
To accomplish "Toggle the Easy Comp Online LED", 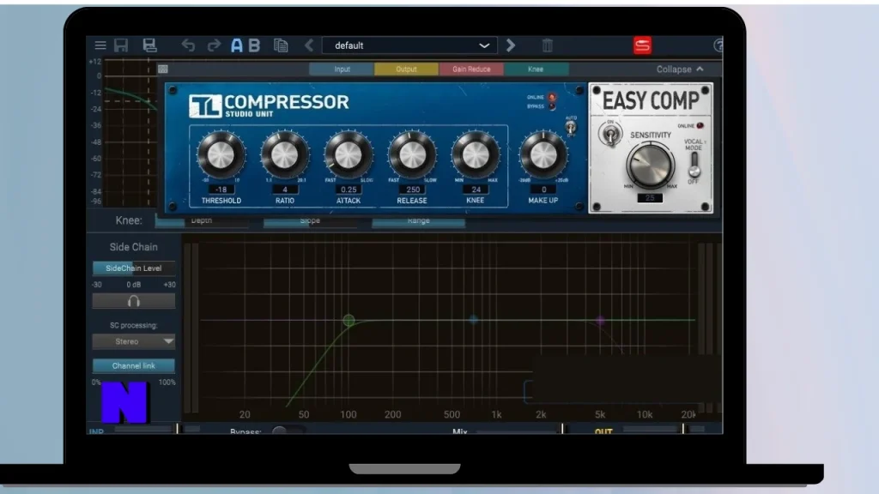I will click(x=700, y=126).
